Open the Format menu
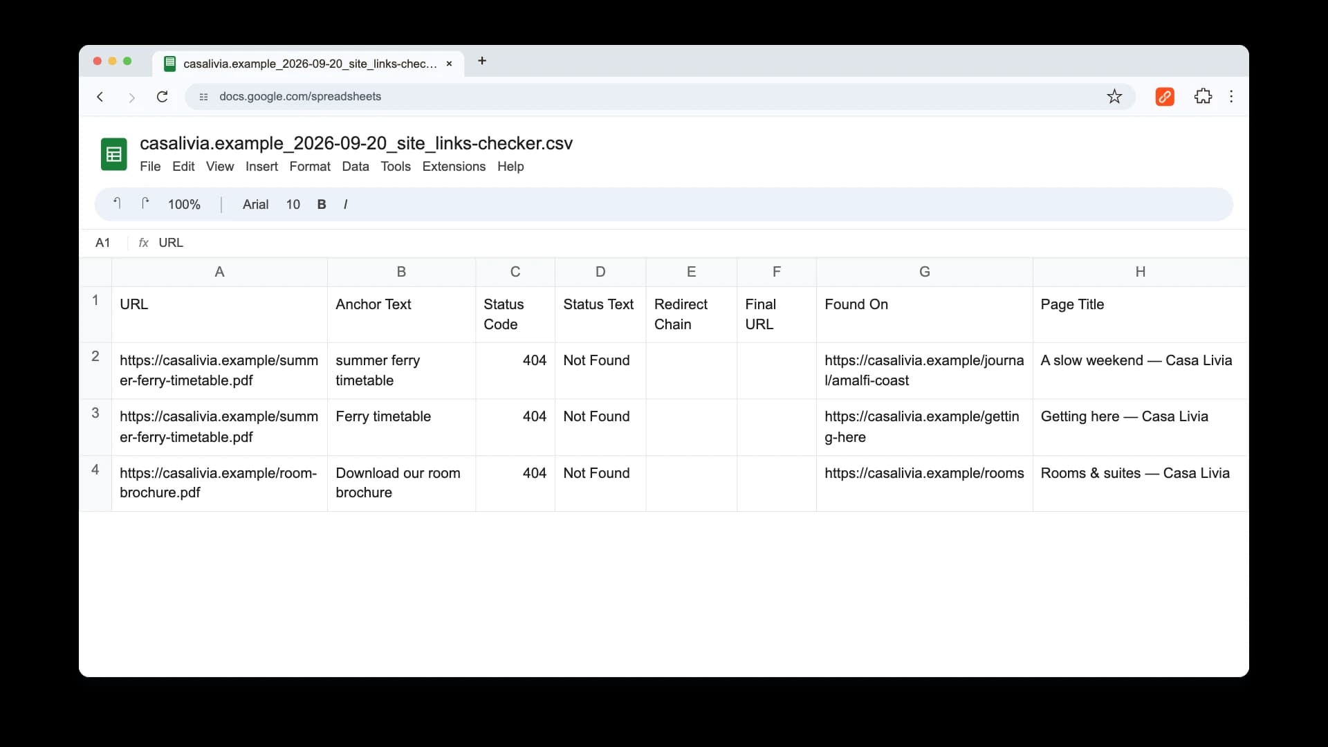The image size is (1328, 747). [x=310, y=167]
